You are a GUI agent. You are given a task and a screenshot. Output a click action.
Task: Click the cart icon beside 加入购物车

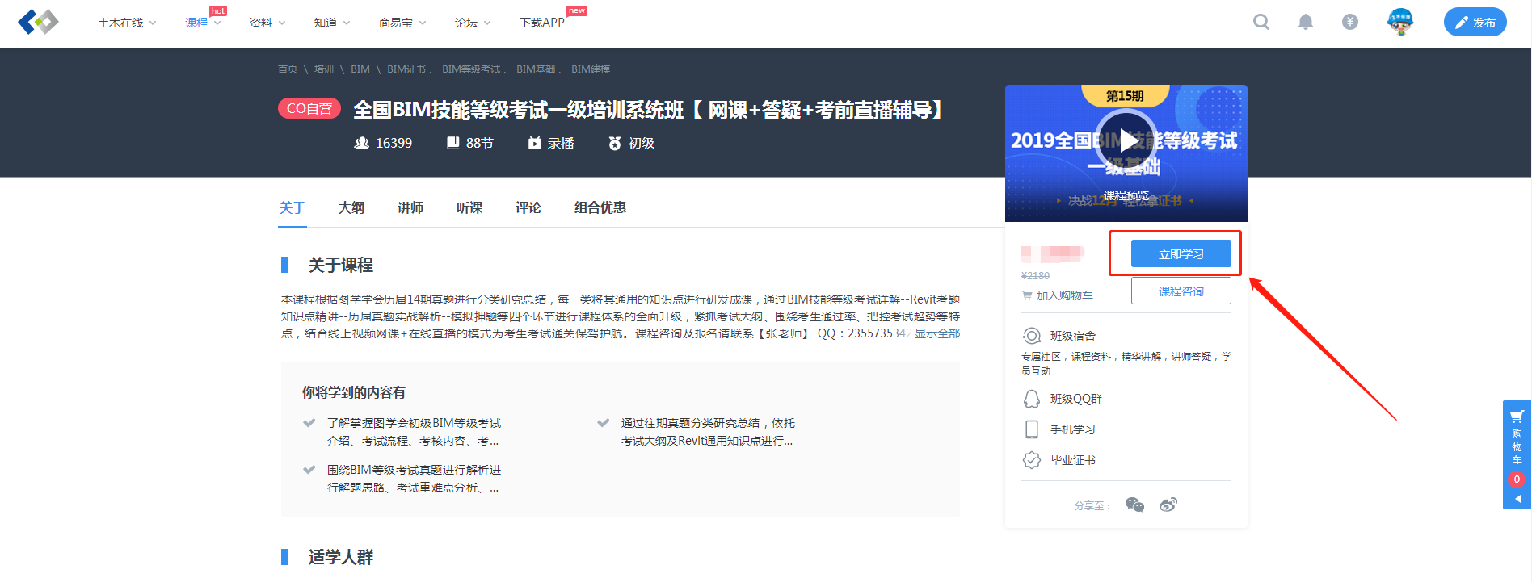[1027, 295]
